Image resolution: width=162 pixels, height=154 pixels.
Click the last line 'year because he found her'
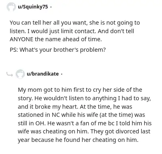click(x=78, y=140)
